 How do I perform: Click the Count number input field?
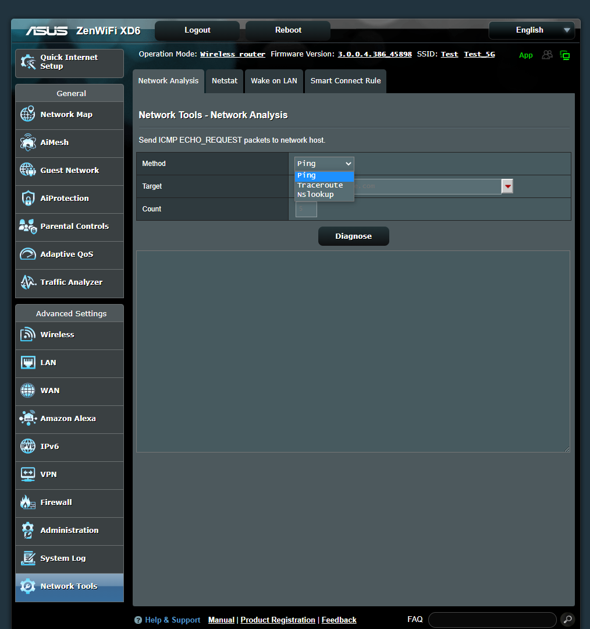click(x=306, y=209)
